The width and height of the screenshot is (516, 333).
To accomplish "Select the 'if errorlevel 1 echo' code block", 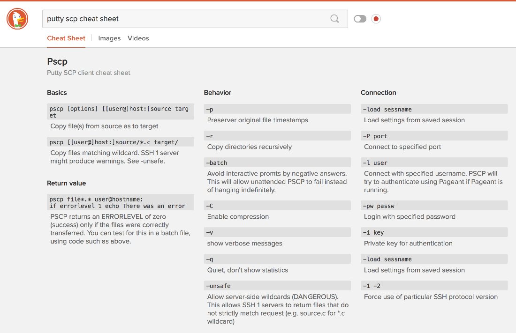I will pos(121,202).
